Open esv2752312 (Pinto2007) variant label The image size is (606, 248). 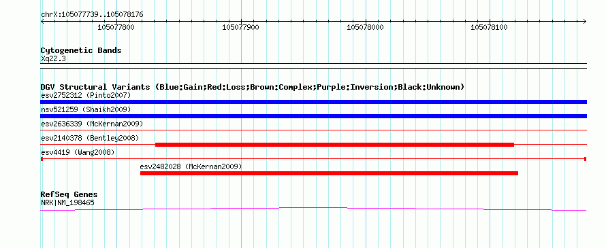tap(86, 95)
